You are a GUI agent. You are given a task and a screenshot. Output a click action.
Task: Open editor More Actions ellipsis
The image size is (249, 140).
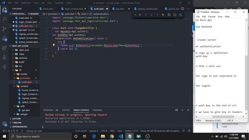[188, 9]
